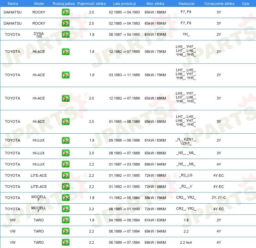Select '4Y' engine code in the HI-LUX row
The width and height of the screenshot is (256, 248).
pyautogui.click(x=219, y=164)
